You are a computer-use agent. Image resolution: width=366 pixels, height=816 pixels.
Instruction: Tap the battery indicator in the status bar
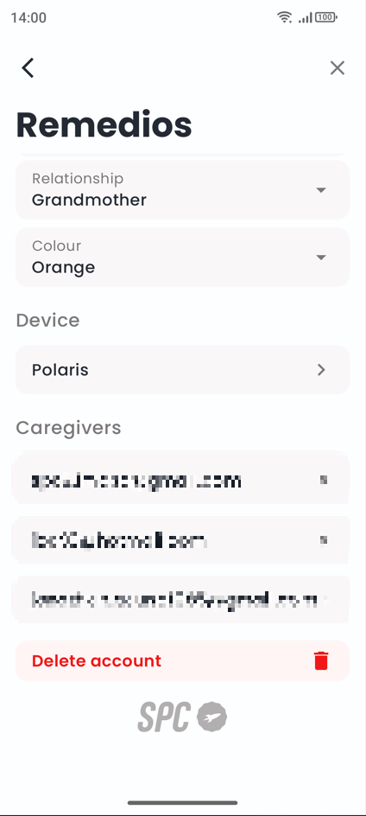326,17
